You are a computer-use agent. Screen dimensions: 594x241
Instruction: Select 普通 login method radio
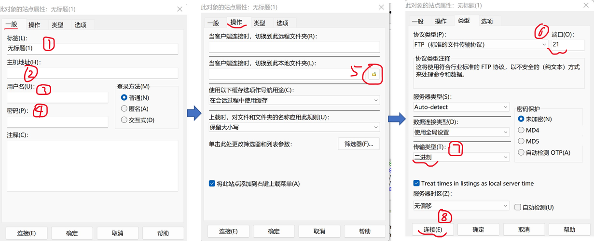coord(124,97)
